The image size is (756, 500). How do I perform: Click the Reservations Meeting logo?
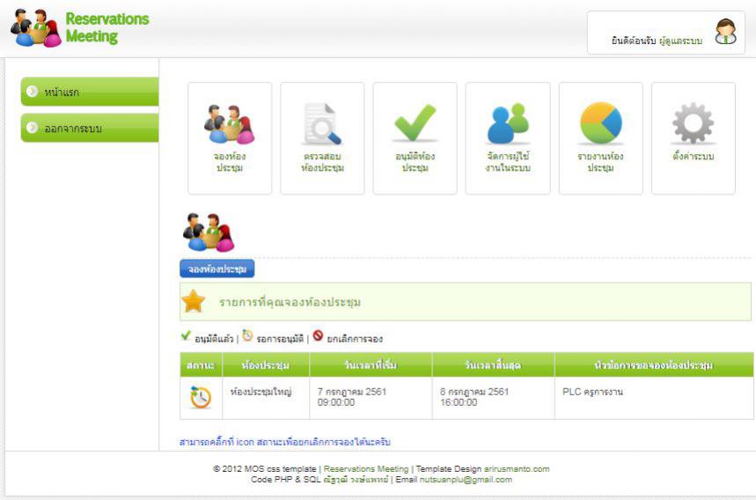tap(80, 28)
